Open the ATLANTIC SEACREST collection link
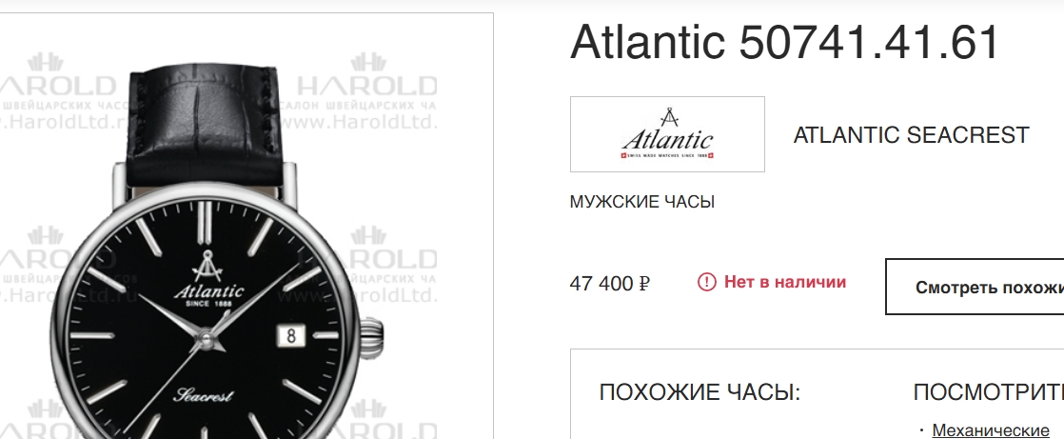Viewport: 1064px width, 439px height. [911, 135]
